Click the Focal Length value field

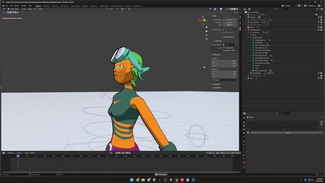(230, 20)
